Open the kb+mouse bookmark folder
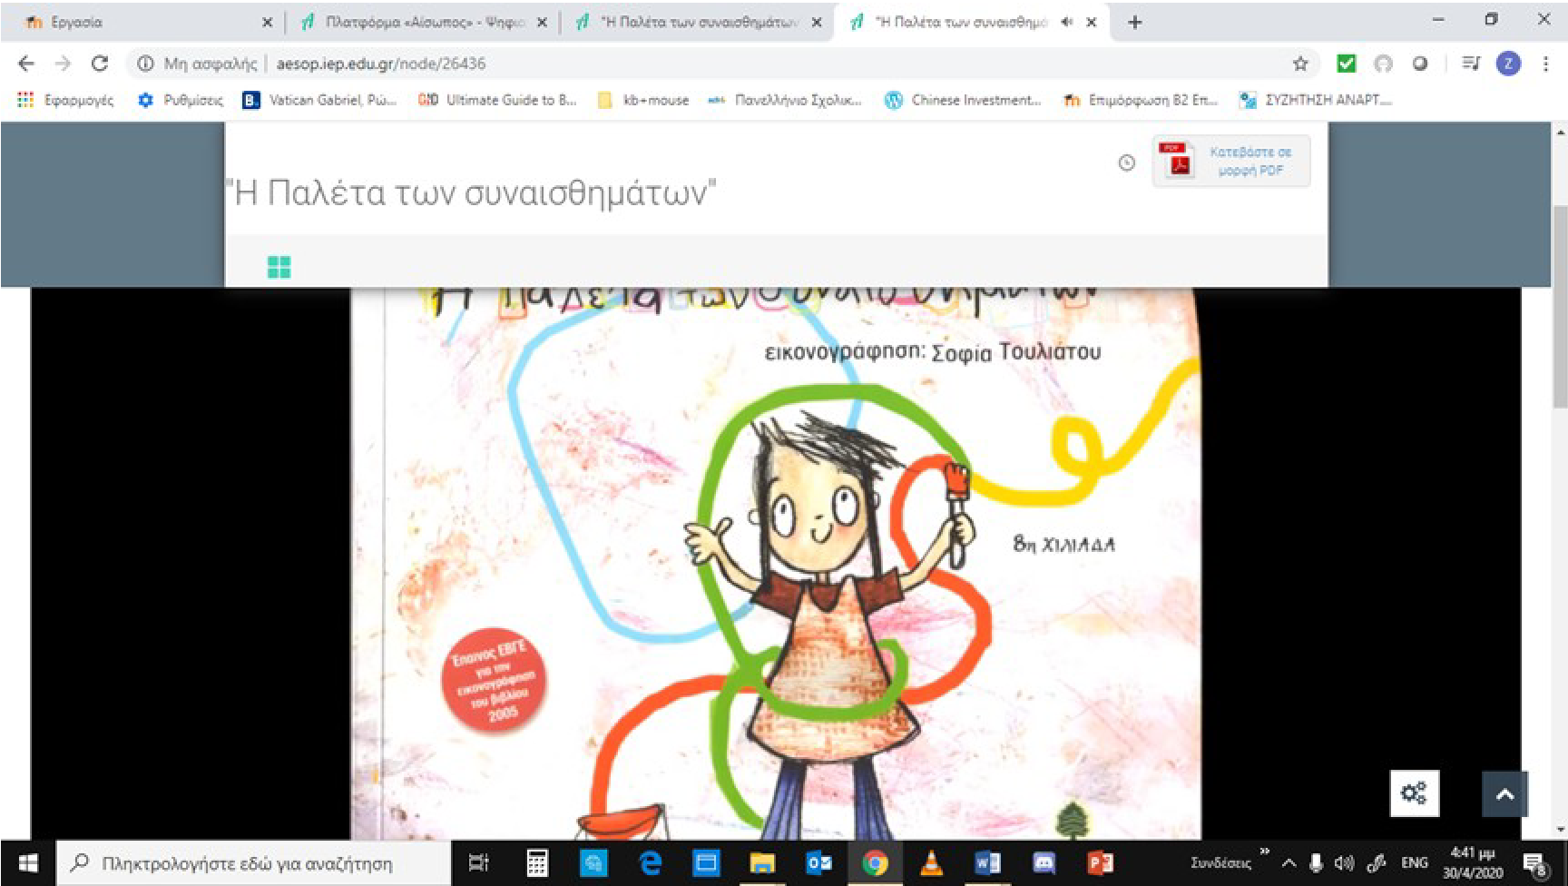The height and width of the screenshot is (886, 1568). coord(643,100)
